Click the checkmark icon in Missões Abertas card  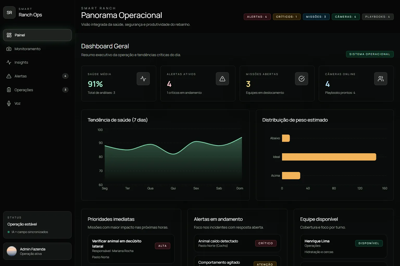tap(302, 79)
